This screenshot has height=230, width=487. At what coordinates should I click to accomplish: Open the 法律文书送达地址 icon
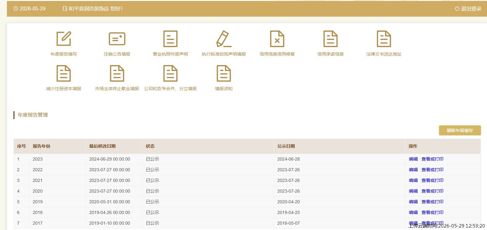384,39
